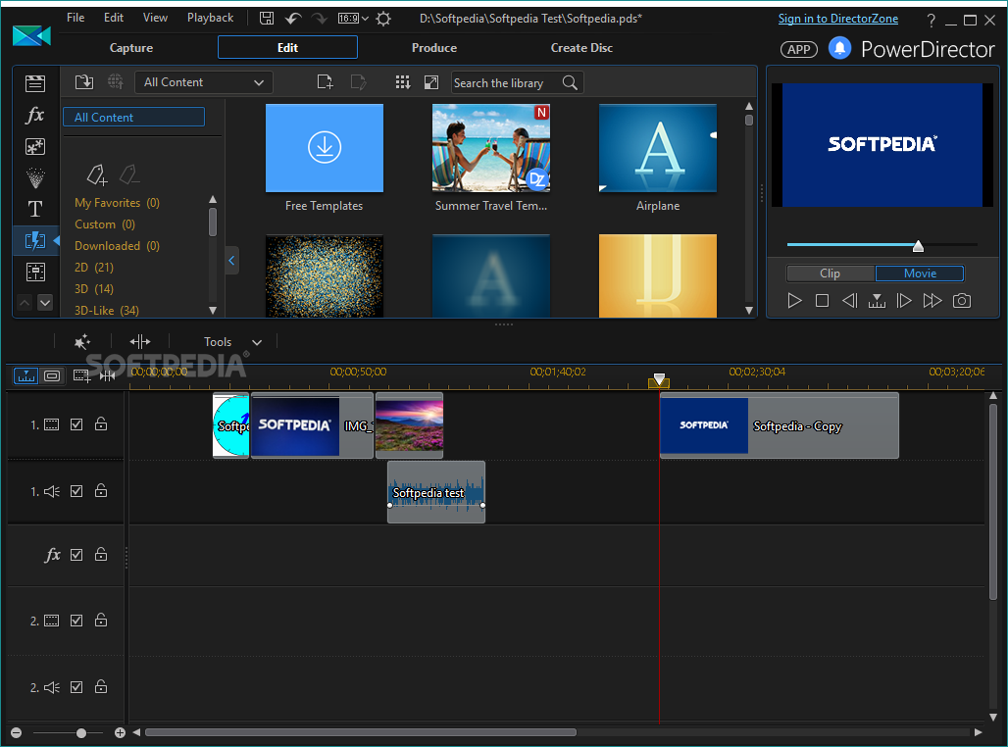
Task: Click the fit timeline ruler icon
Action: [107, 375]
